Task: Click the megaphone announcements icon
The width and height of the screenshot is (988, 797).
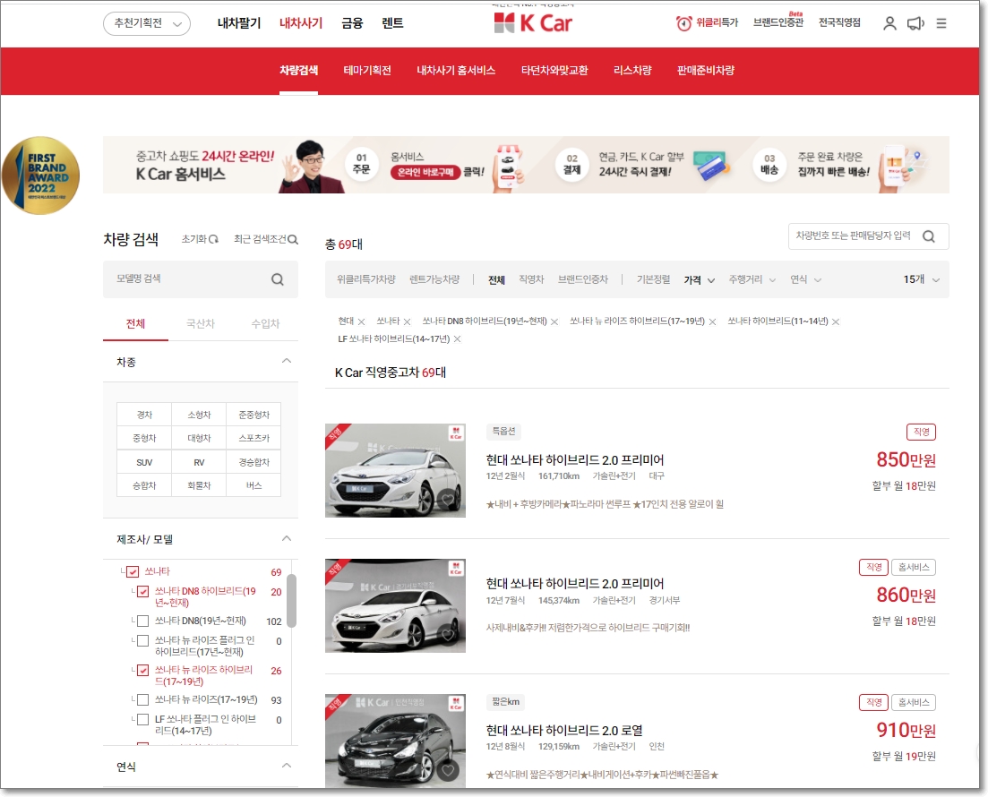Action: click(x=915, y=23)
